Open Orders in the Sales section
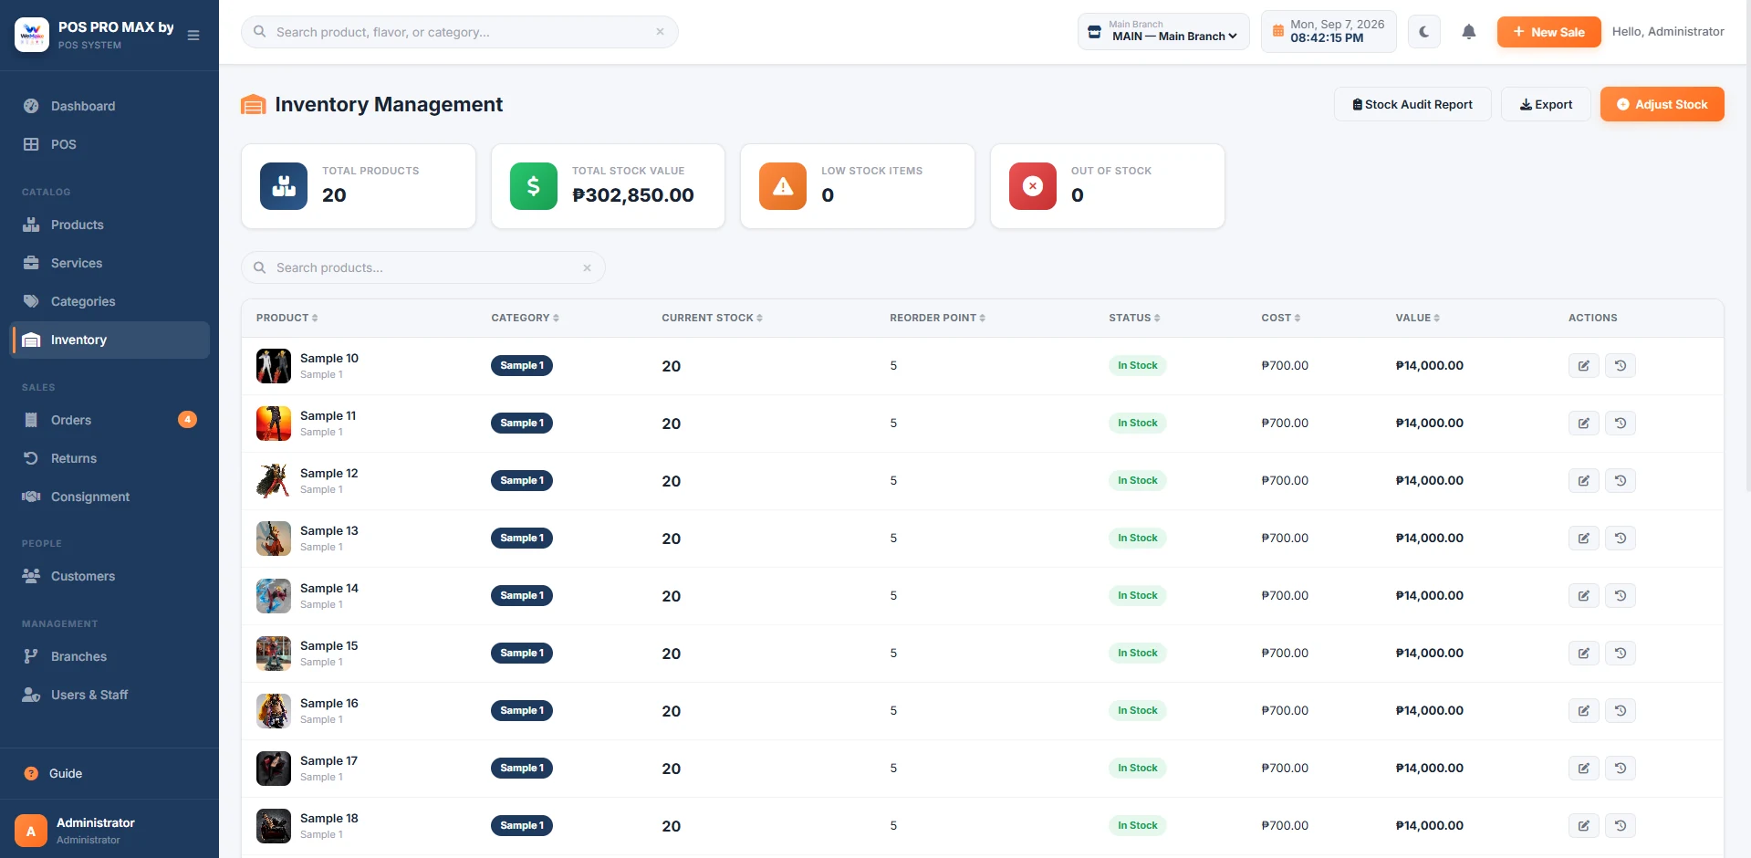The image size is (1751, 858). pos(109,420)
